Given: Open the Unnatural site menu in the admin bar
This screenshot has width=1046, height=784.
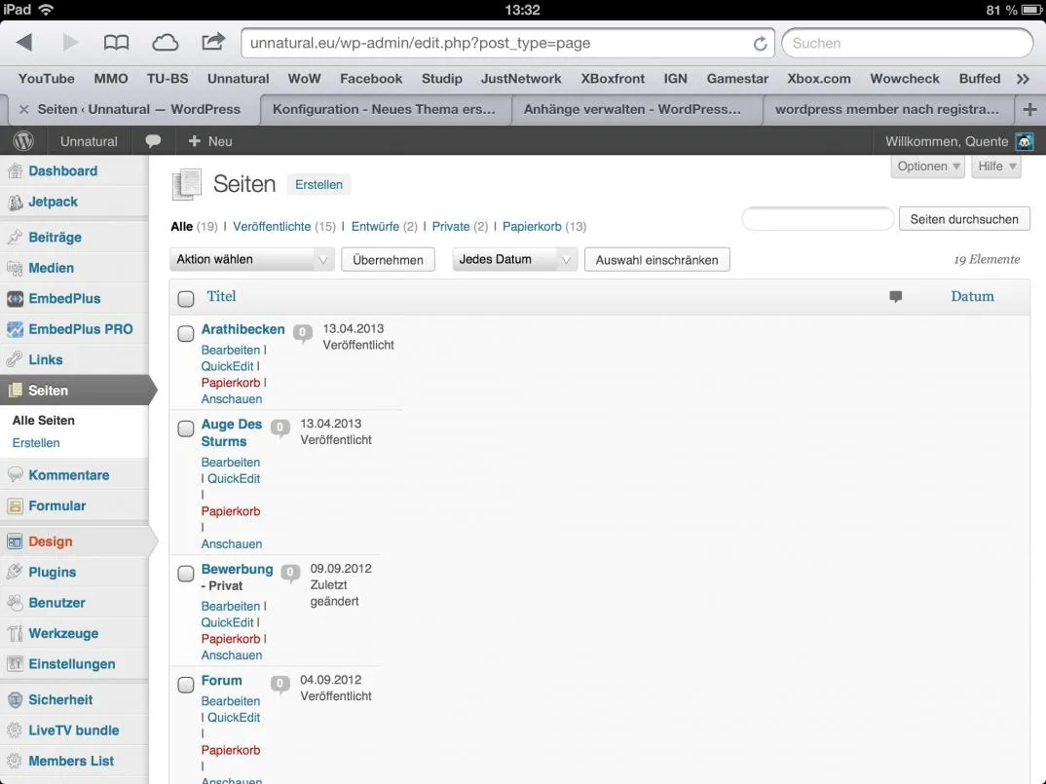Looking at the screenshot, I should coord(89,141).
